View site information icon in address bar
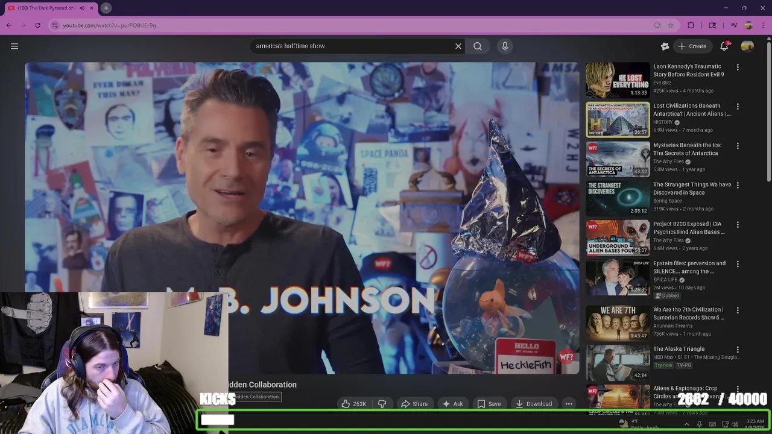 [55, 25]
